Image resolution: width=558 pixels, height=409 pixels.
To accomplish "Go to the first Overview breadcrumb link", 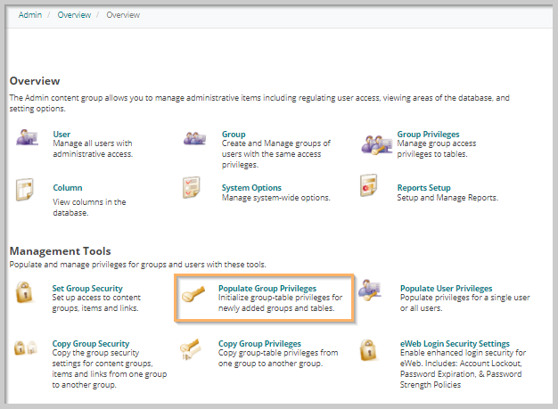I will (74, 15).
